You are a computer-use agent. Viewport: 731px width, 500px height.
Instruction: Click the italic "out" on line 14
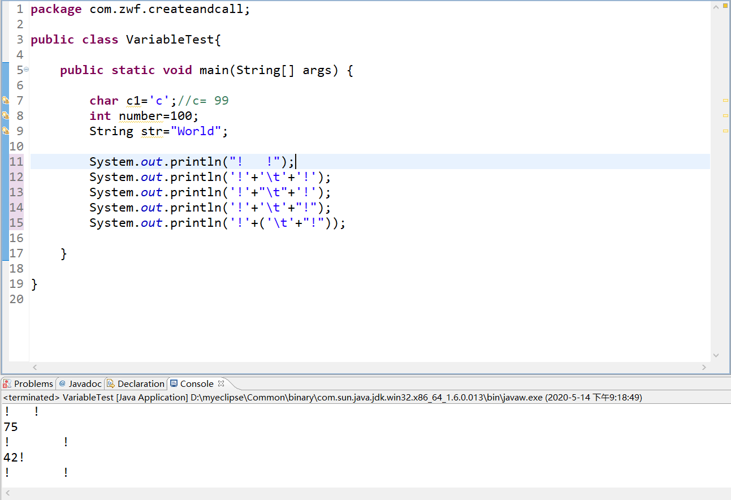pyautogui.click(x=152, y=208)
